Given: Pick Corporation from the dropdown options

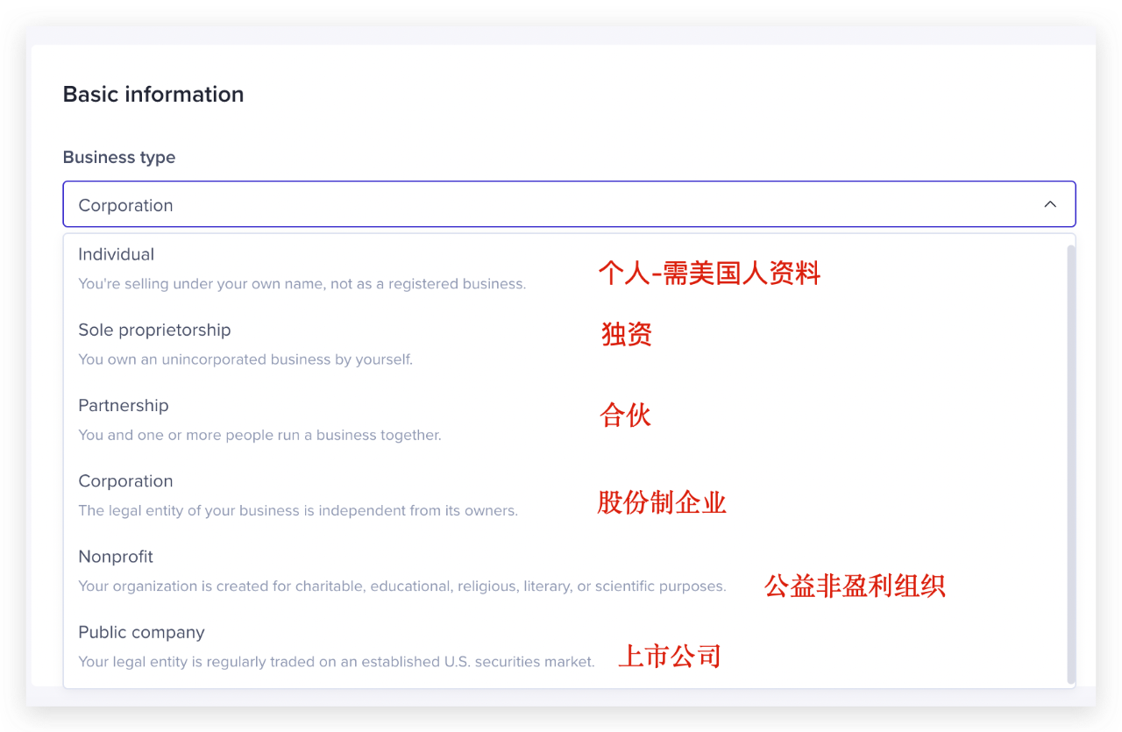Looking at the screenshot, I should (125, 480).
